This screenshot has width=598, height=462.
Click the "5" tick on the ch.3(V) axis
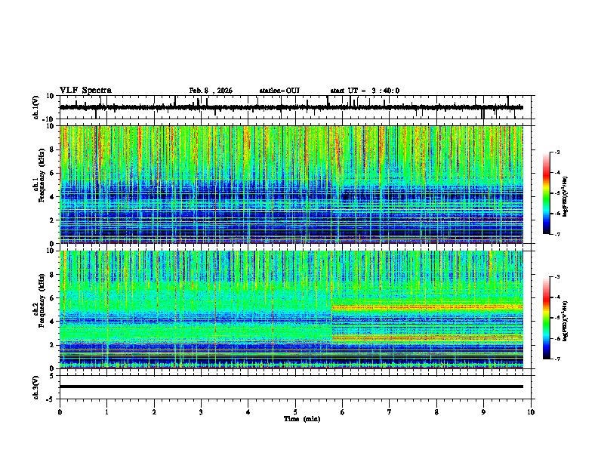pyautogui.click(x=52, y=376)
